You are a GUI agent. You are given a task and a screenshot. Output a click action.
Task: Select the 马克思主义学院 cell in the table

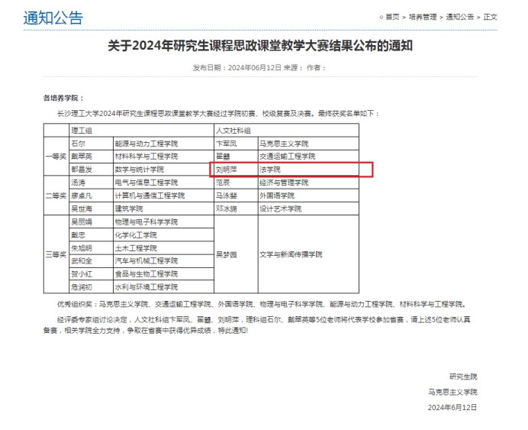point(284,144)
